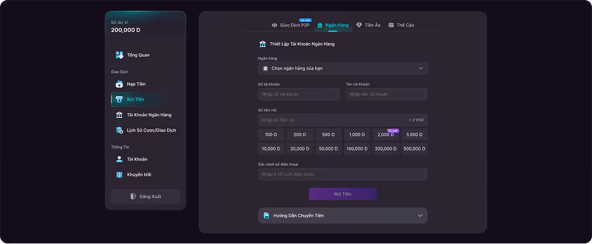This screenshot has width=592, height=244.
Task: Choose the 2,000 D suggested amount
Action: (385, 135)
